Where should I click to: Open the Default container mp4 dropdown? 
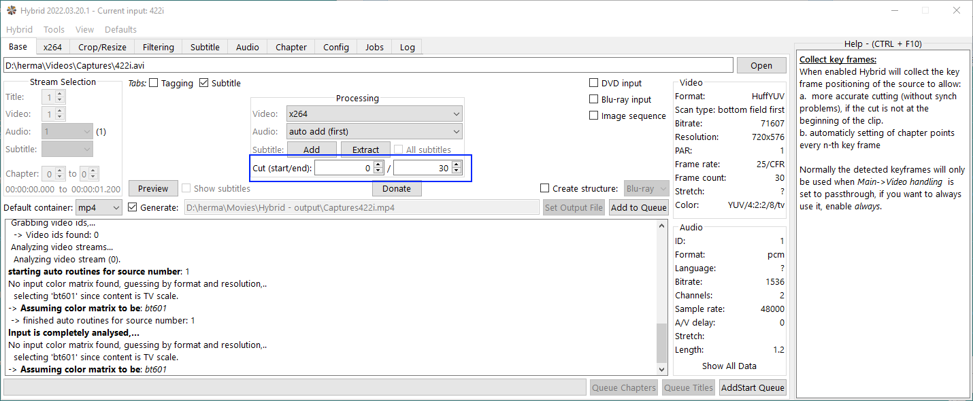[x=99, y=207]
